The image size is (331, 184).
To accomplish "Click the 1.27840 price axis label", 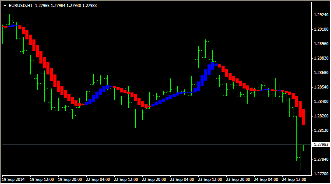I will point(321,159).
